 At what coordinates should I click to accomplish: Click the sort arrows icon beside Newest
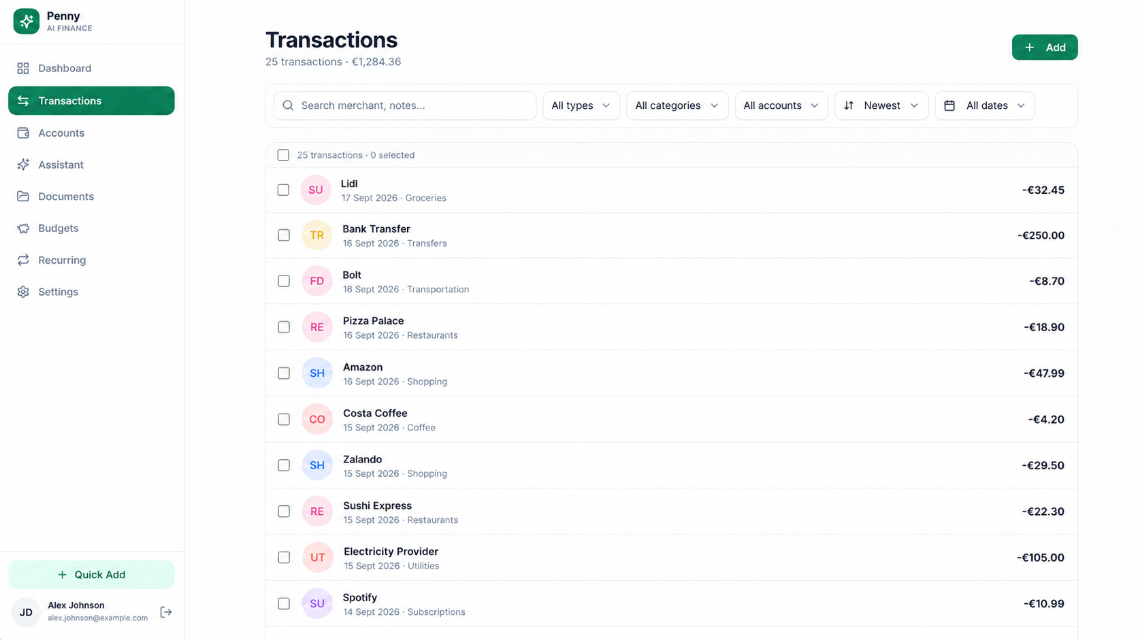849,105
